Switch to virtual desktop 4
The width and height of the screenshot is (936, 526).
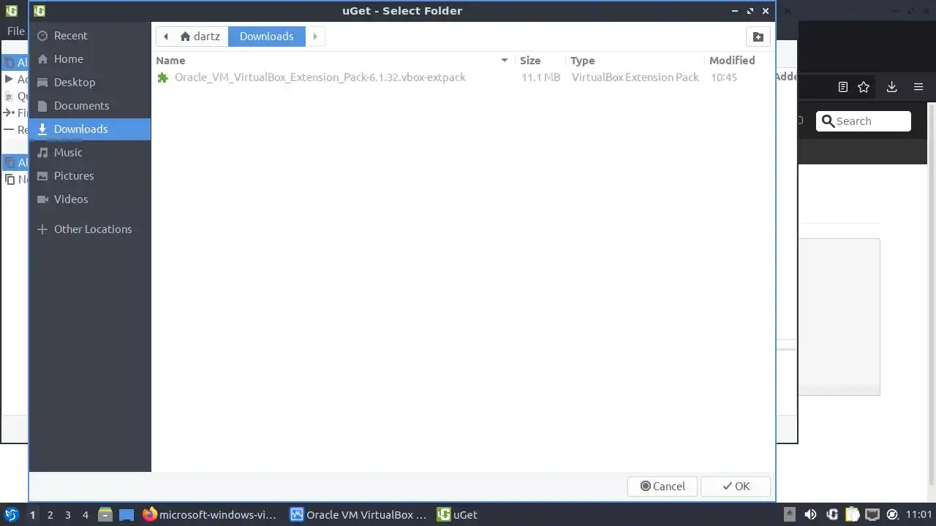[x=85, y=515]
